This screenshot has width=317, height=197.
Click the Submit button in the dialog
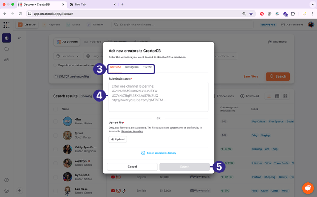click(185, 166)
